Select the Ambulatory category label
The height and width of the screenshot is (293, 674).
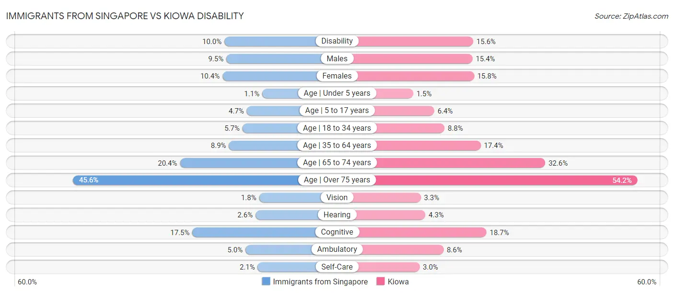337,249
